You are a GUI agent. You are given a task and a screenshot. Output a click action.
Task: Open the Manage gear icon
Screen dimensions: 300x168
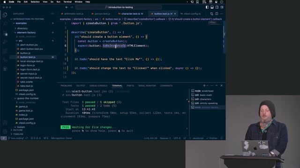tap(5, 132)
